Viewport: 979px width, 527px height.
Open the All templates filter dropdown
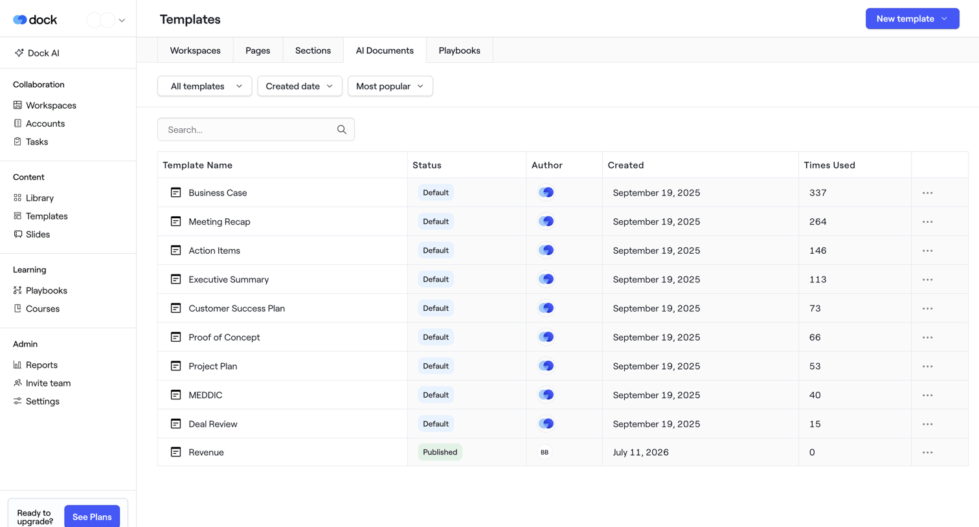205,86
